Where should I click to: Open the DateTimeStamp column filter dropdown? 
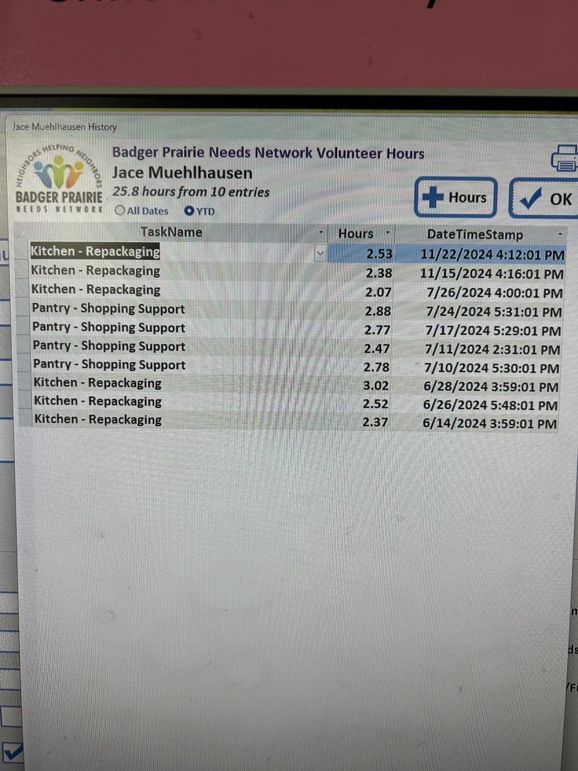pos(560,234)
